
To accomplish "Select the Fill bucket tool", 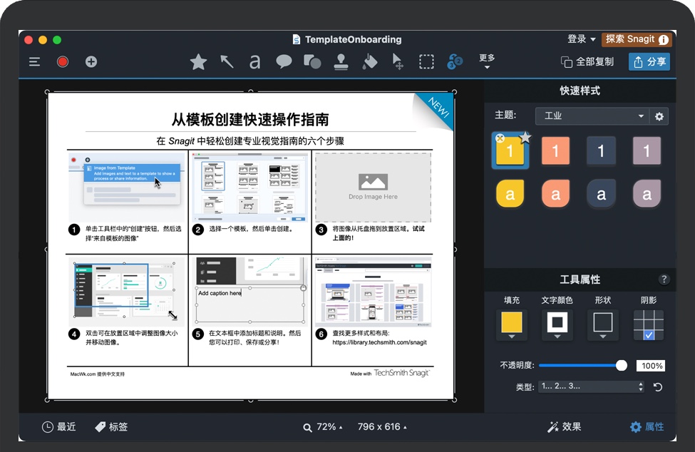I will (369, 62).
